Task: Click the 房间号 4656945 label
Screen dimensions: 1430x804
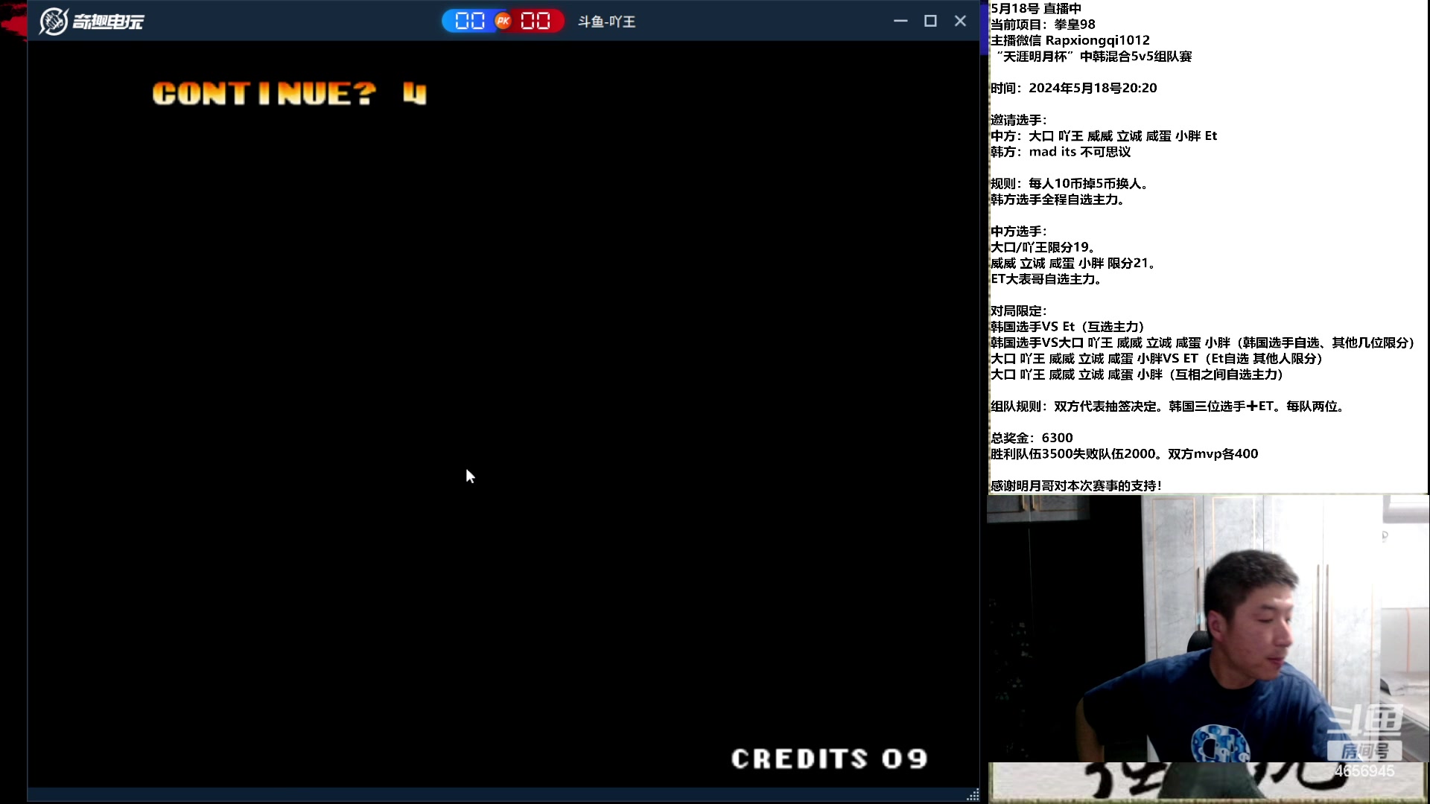Action: tap(1364, 760)
